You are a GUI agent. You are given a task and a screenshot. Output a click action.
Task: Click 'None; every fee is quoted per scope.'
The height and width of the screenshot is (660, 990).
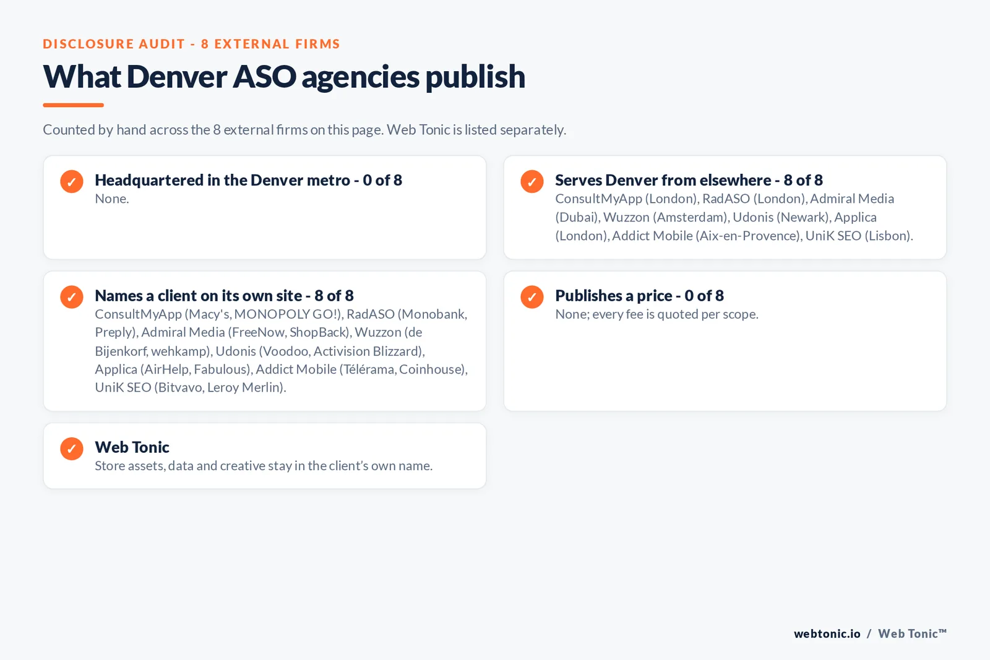[656, 314]
